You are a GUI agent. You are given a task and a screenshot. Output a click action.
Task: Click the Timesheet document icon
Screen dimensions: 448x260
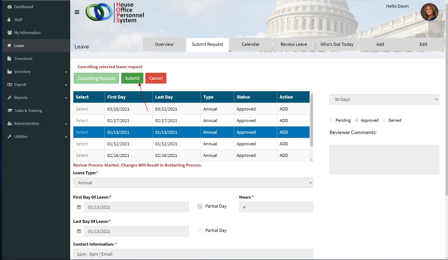pyautogui.click(x=9, y=59)
